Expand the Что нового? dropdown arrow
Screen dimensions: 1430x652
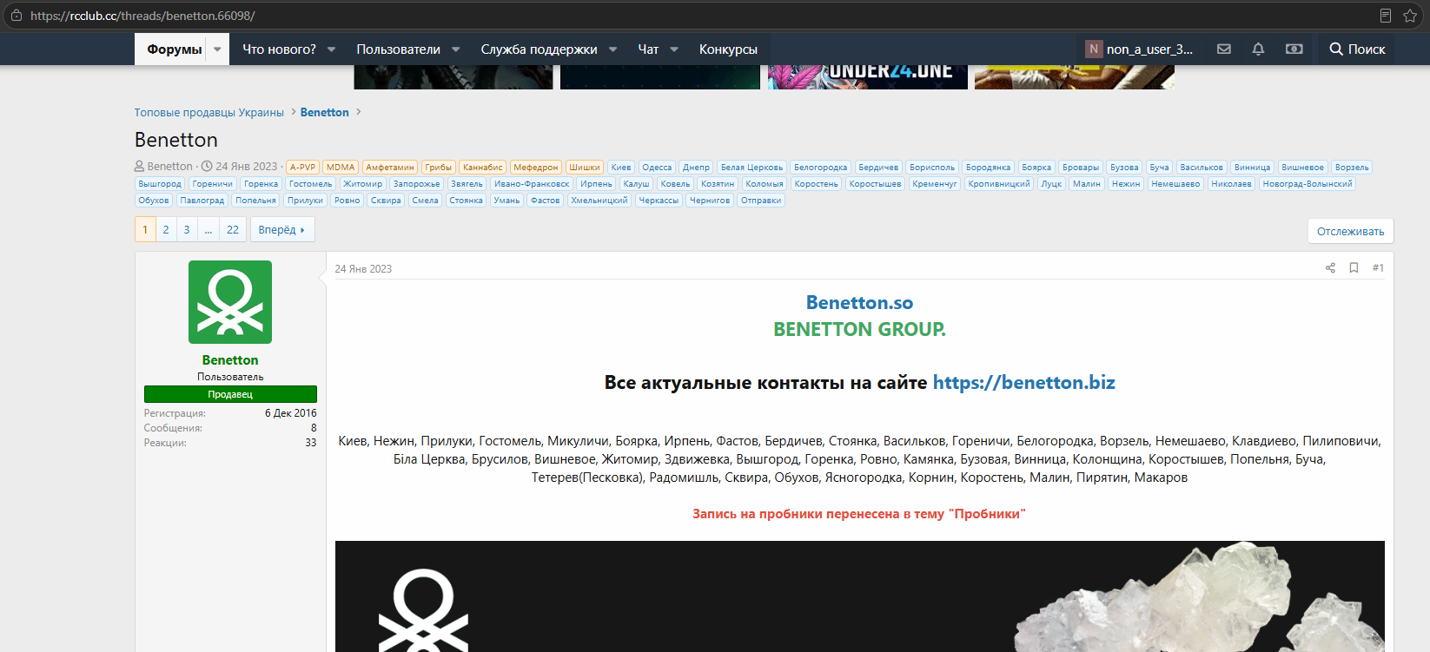331,49
